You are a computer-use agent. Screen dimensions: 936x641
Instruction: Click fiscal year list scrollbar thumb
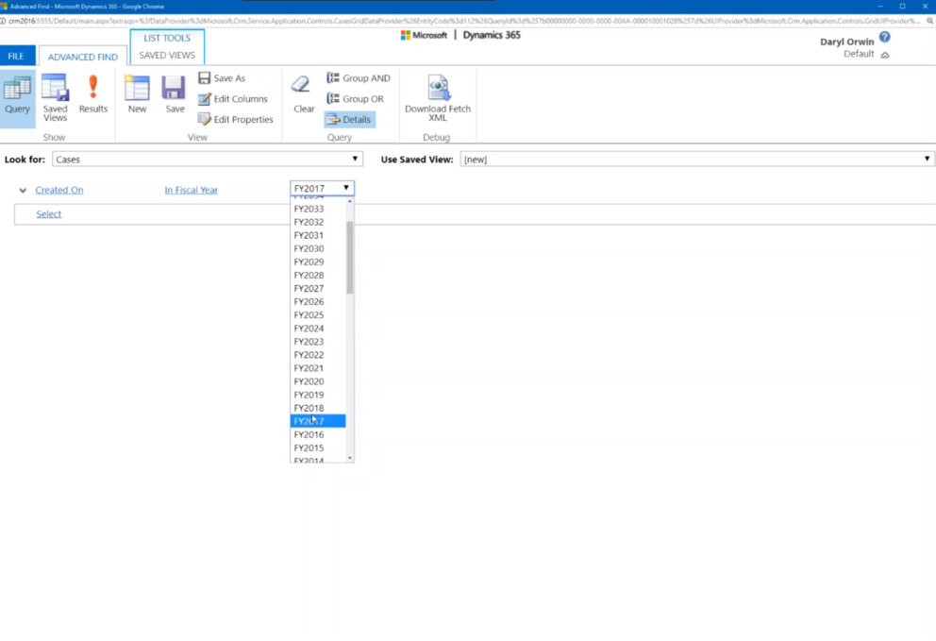[x=350, y=258]
